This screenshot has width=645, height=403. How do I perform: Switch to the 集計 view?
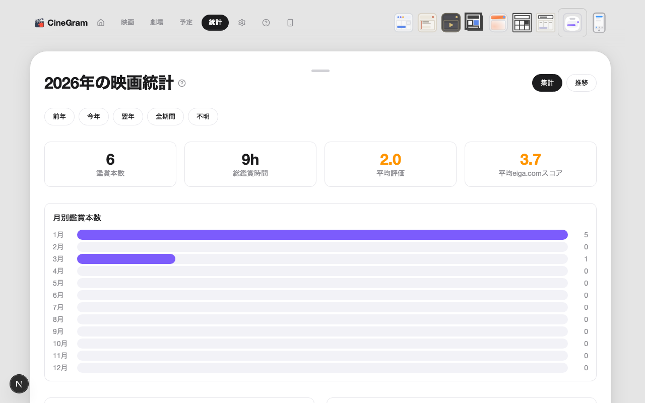[x=547, y=83]
